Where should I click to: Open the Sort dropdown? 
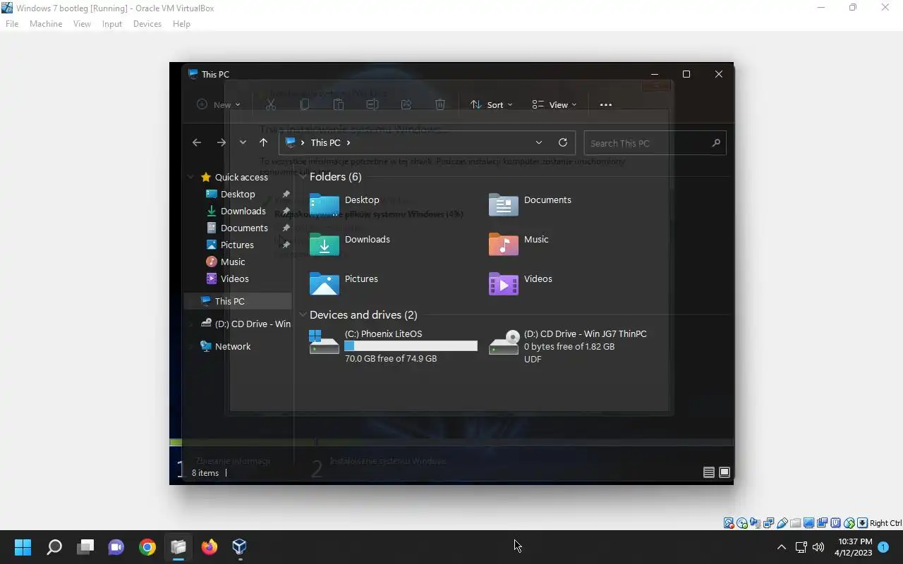click(492, 104)
